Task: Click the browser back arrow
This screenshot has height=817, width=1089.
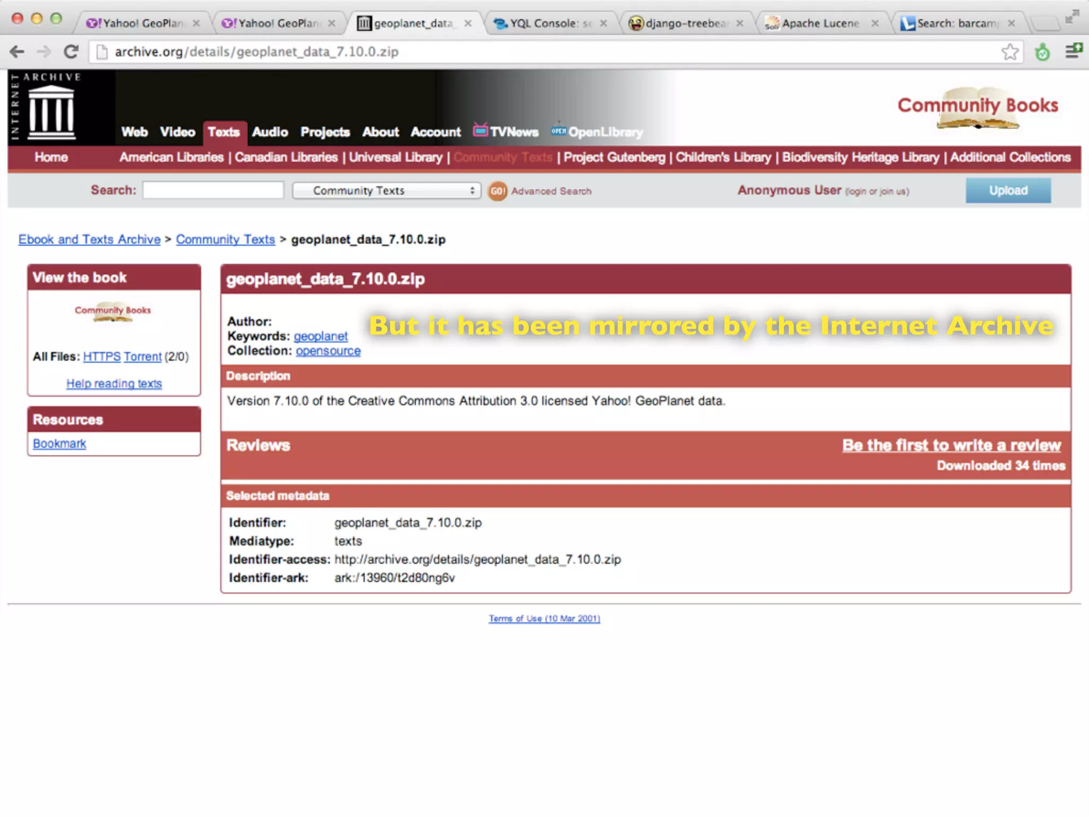Action: [17, 52]
